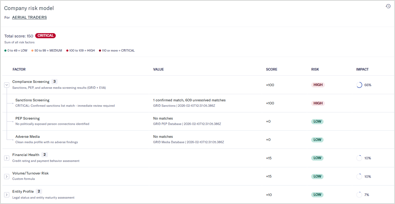
Task: Select the Adverse Media row title
Action: tap(27, 137)
